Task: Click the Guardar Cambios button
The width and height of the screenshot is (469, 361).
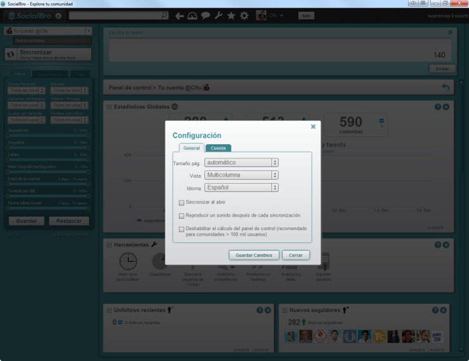Action: pyautogui.click(x=254, y=255)
